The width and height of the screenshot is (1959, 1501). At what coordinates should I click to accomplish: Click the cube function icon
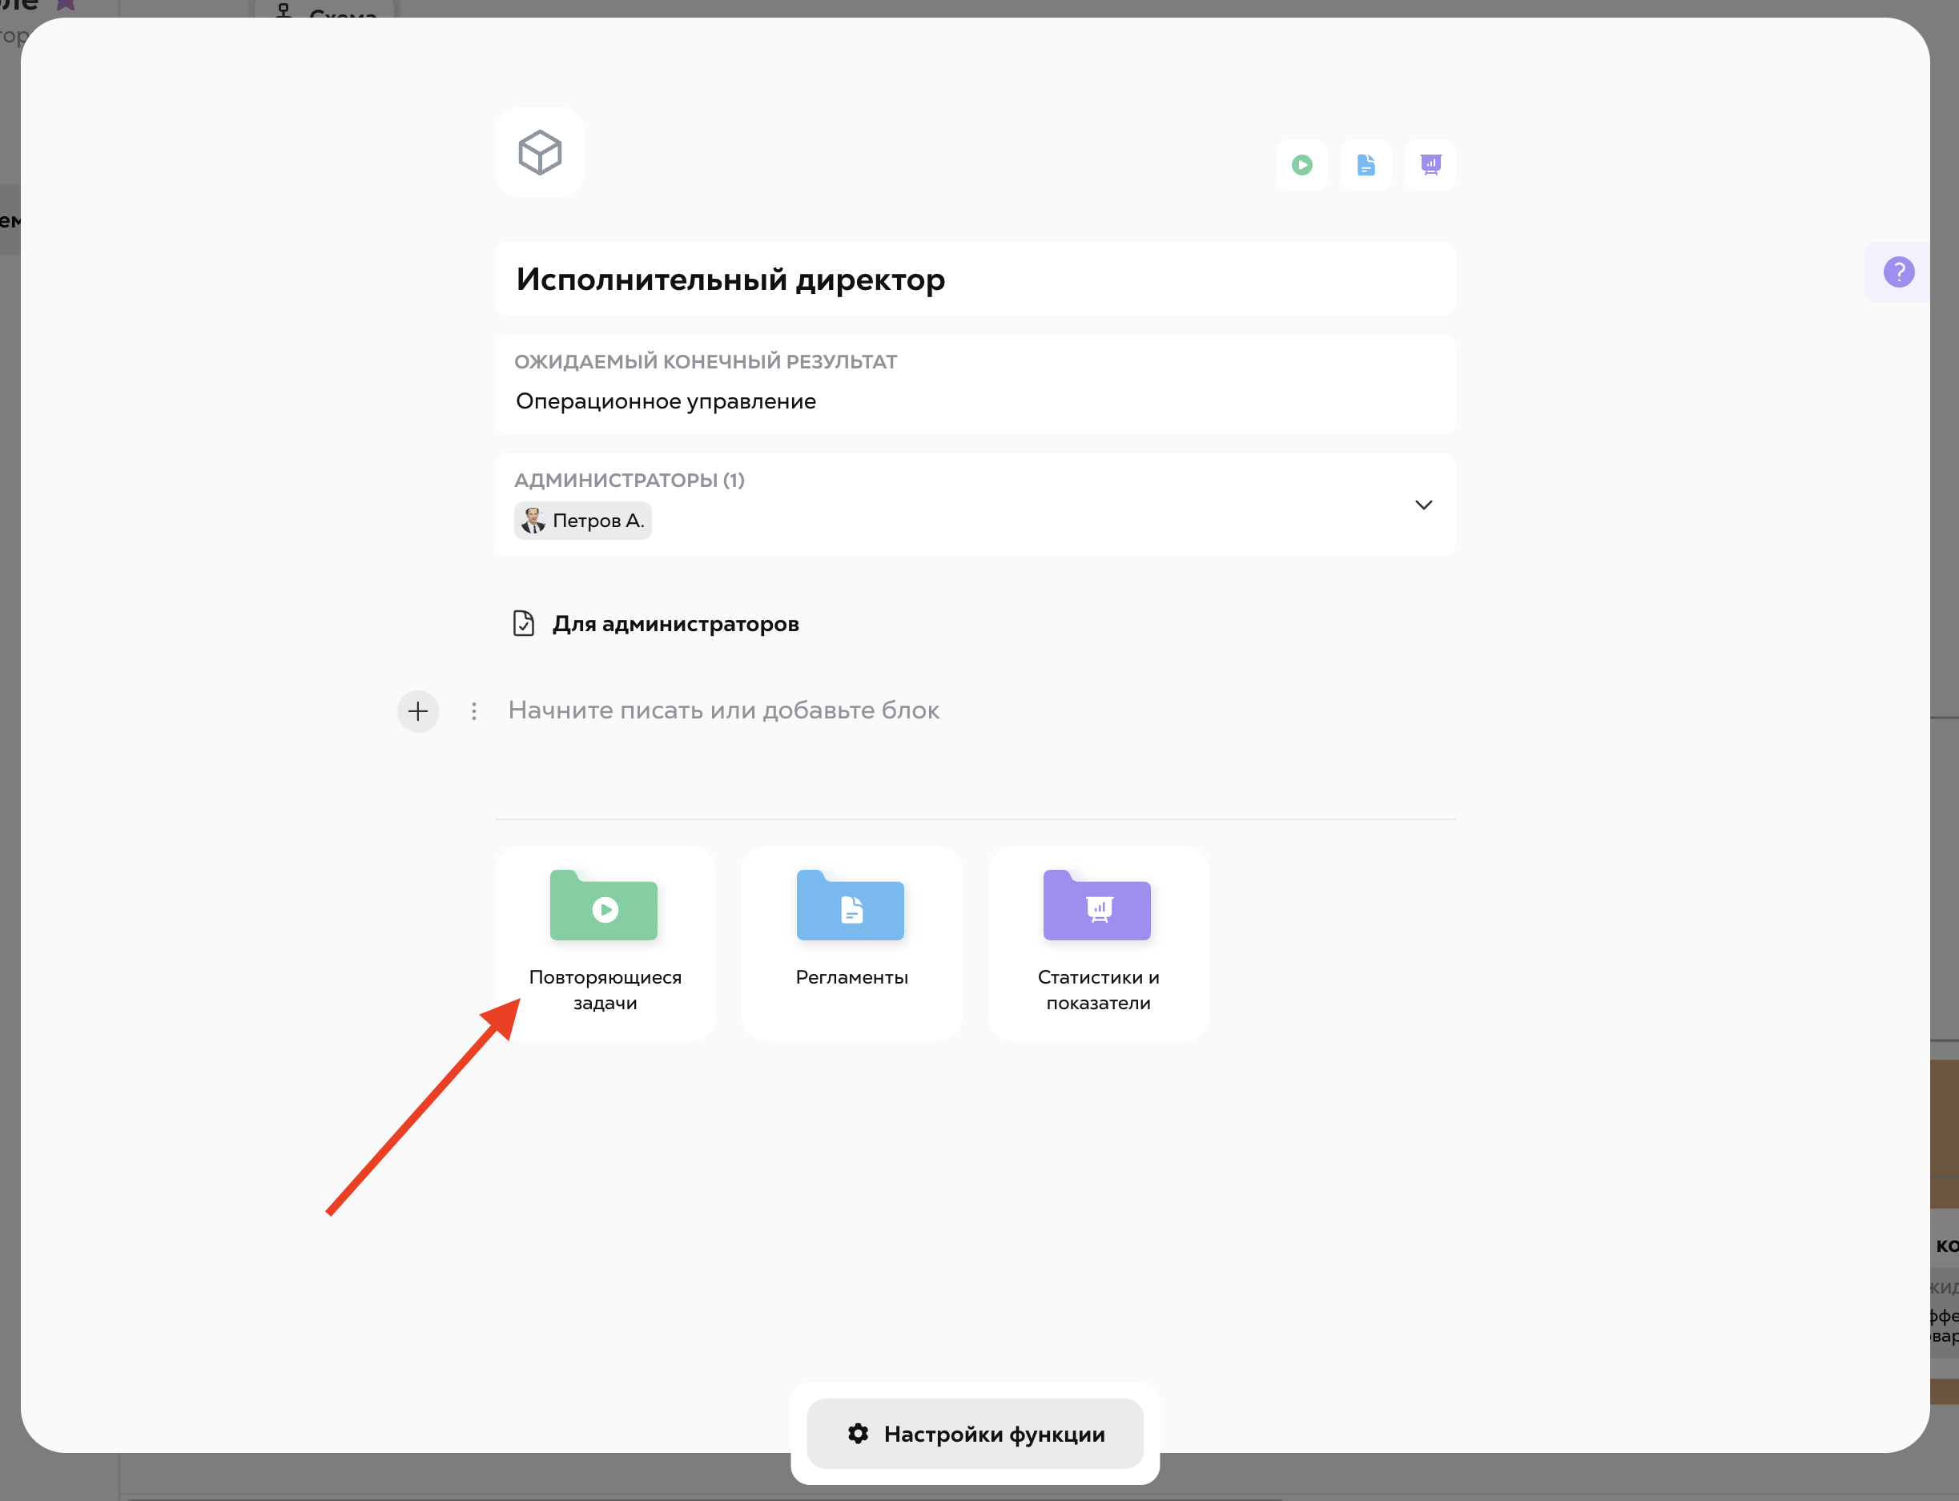(x=540, y=152)
